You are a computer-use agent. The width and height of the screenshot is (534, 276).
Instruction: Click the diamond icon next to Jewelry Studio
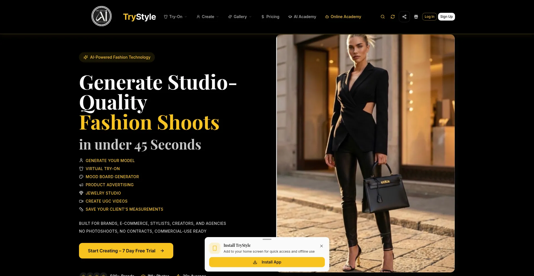tap(81, 193)
